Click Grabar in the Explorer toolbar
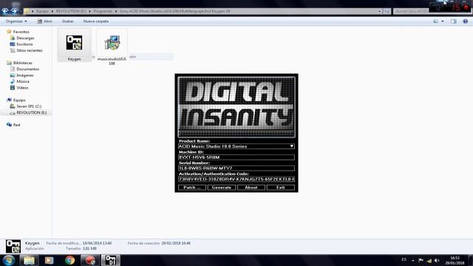 pyautogui.click(x=67, y=21)
